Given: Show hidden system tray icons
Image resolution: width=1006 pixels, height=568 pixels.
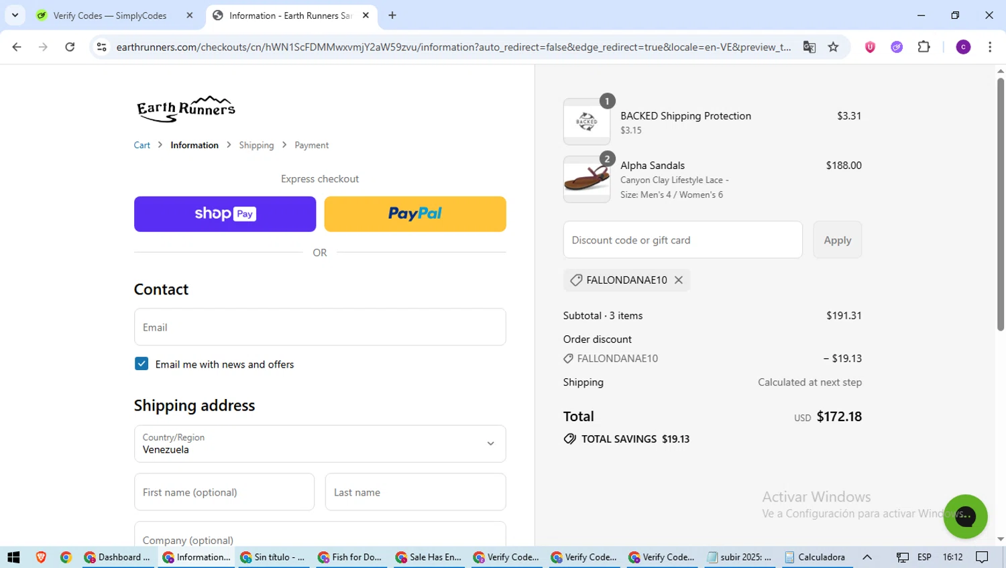Looking at the screenshot, I should 867,557.
